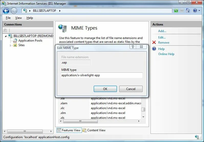The height and width of the screenshot is (142, 204).
Task: Cancel the Edit MIME Type dialog
Action: [131, 89]
